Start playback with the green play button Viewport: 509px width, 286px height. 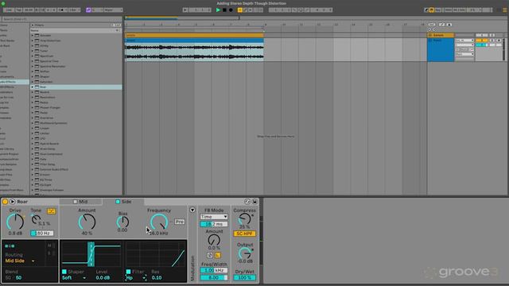[218, 10]
